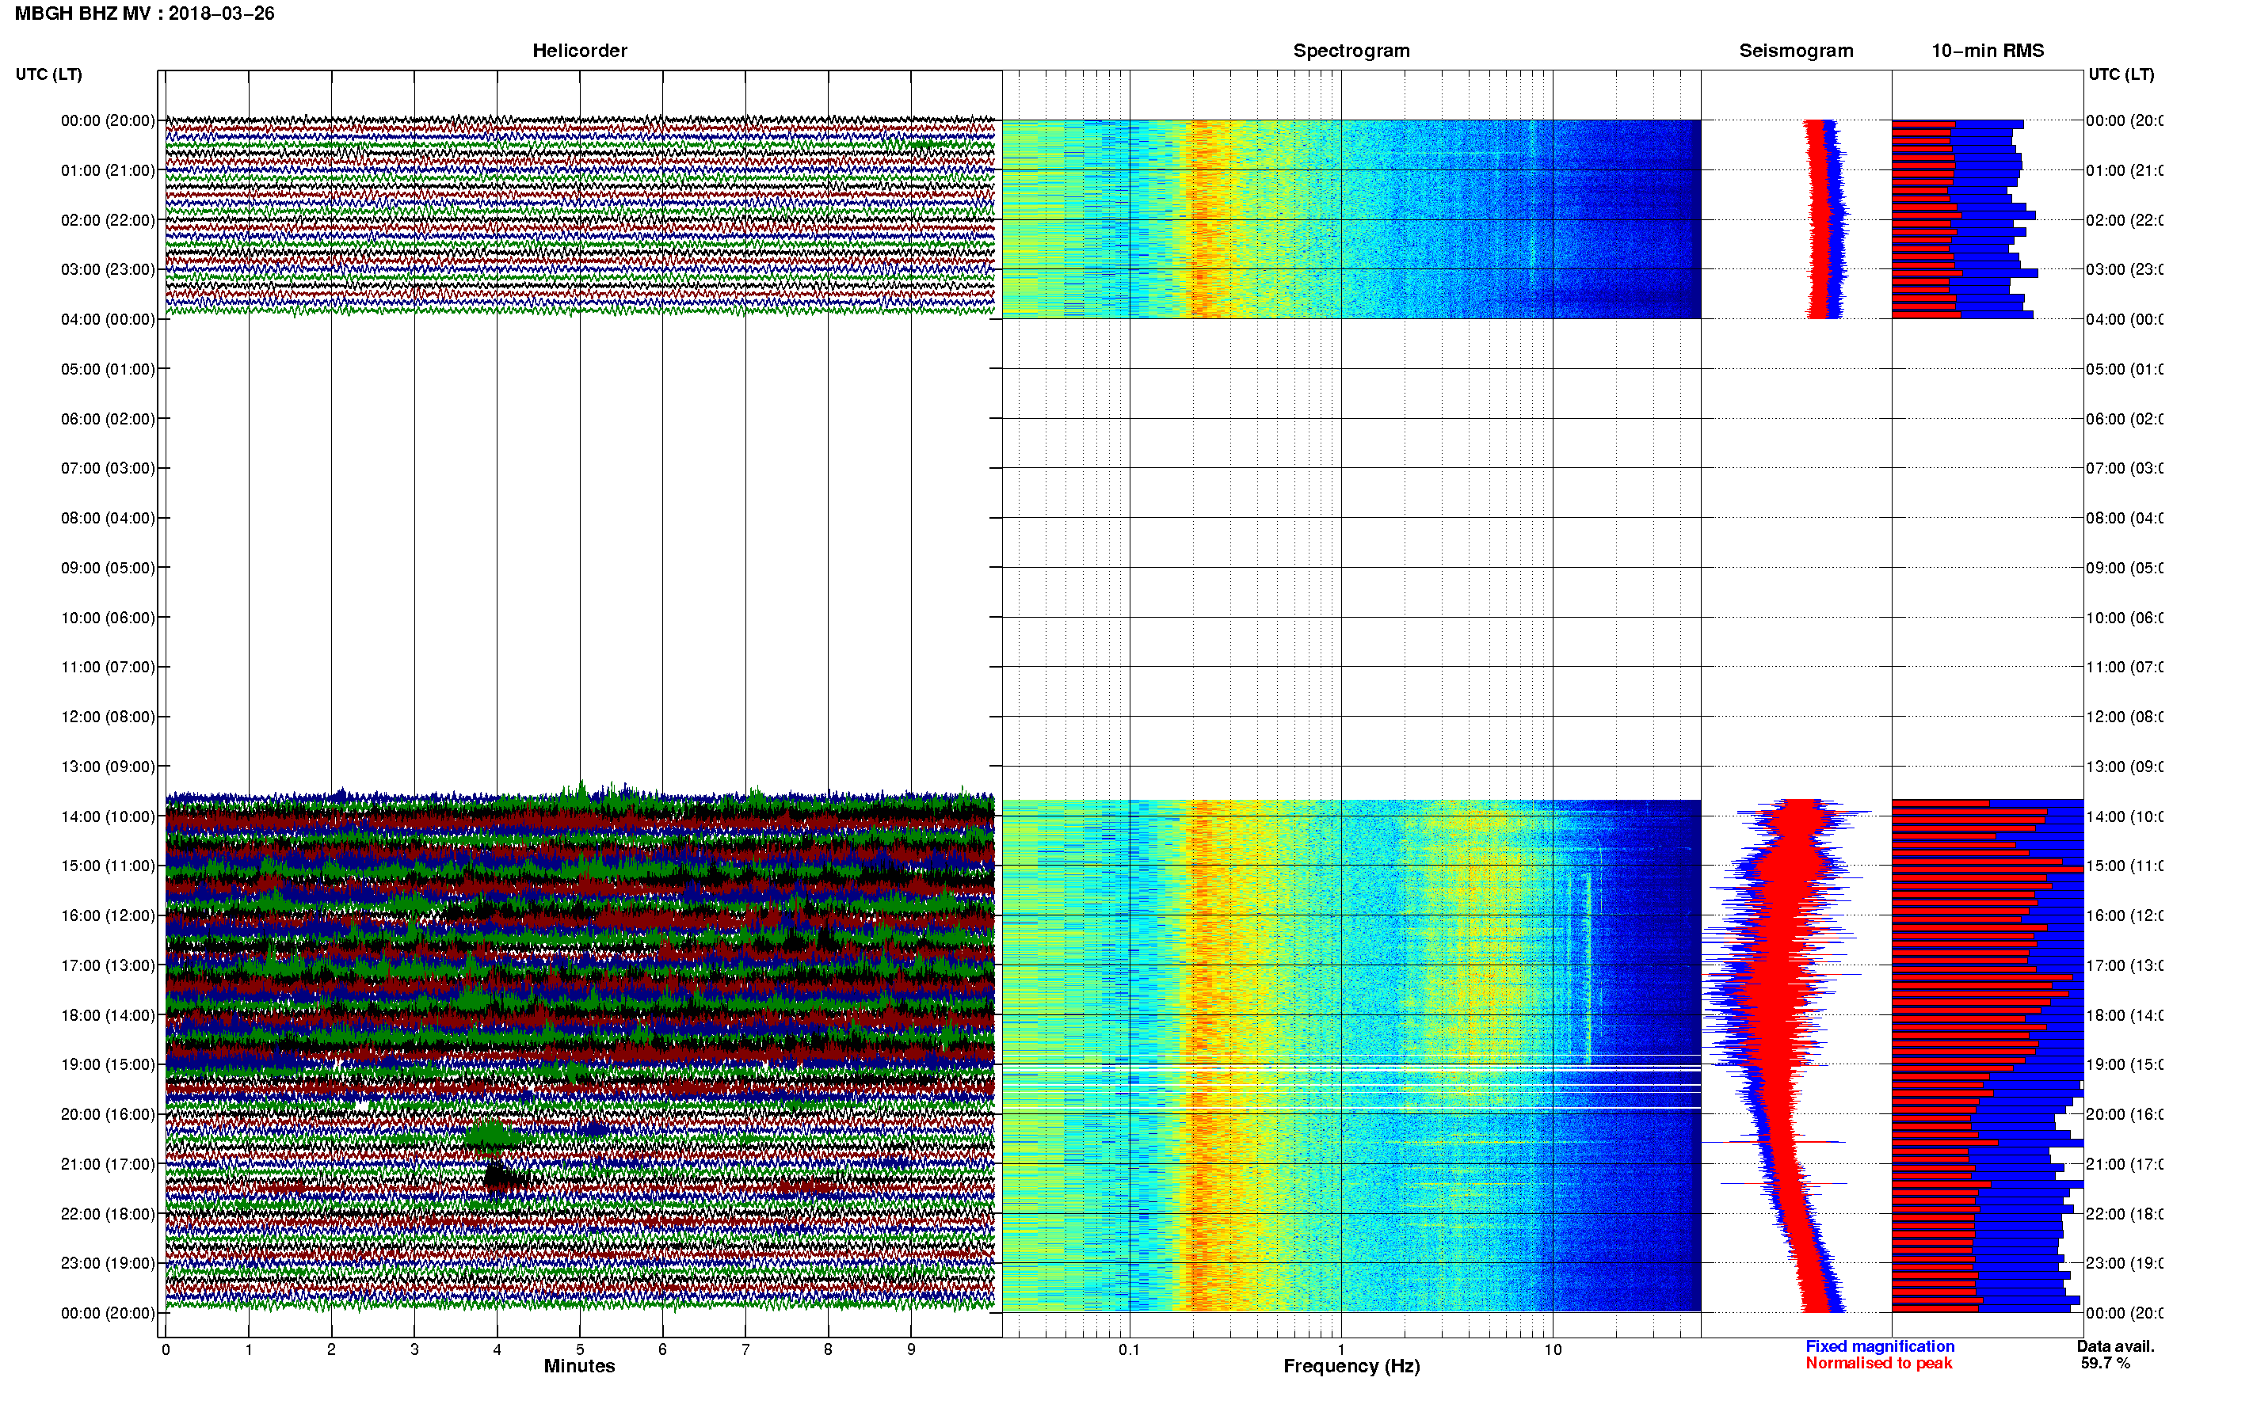
Task: Click the left '17:00 (13:00)' time label
Action: [108, 965]
